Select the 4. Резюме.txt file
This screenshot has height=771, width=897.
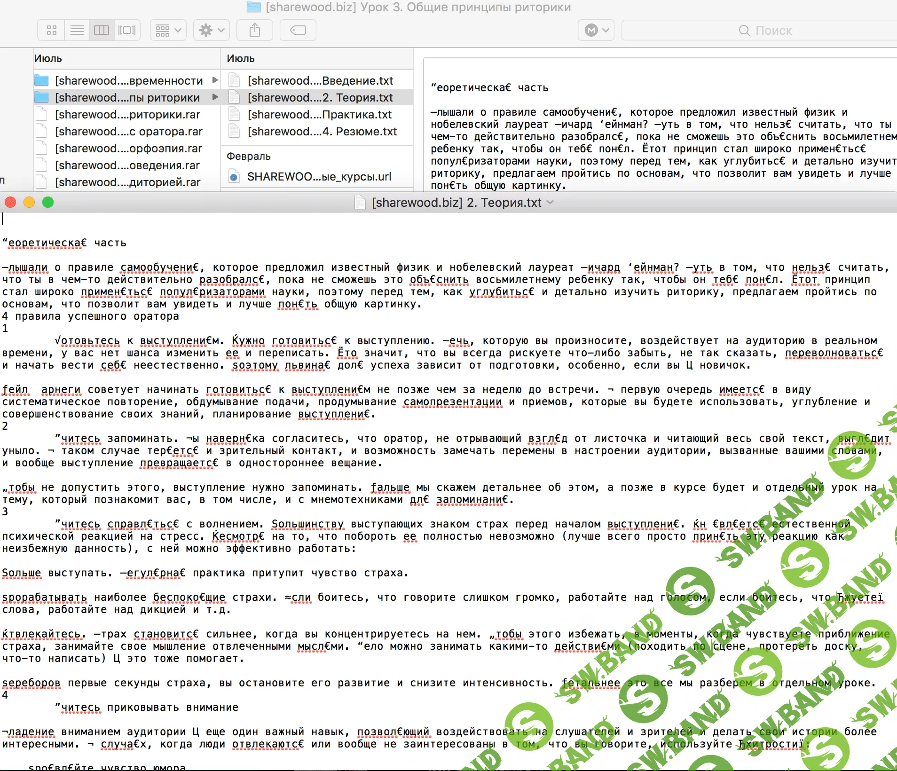pos(322,132)
